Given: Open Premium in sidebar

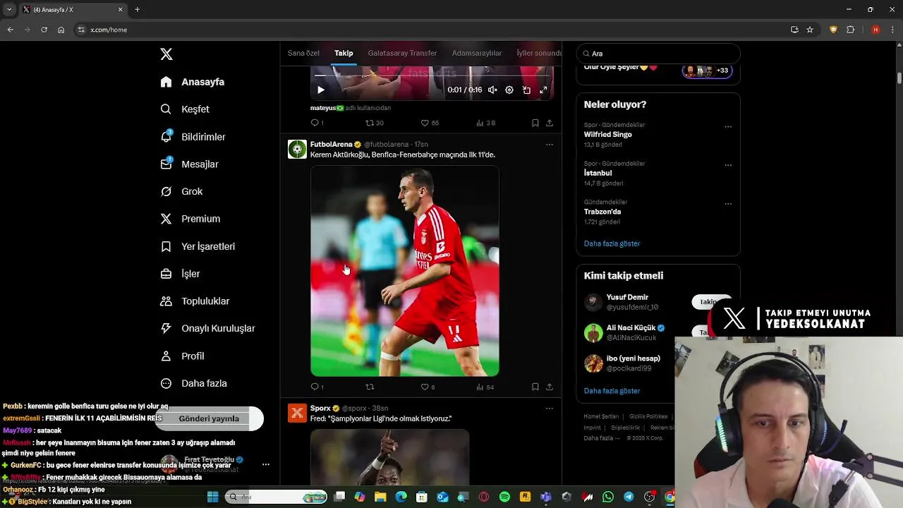Looking at the screenshot, I should point(190,219).
